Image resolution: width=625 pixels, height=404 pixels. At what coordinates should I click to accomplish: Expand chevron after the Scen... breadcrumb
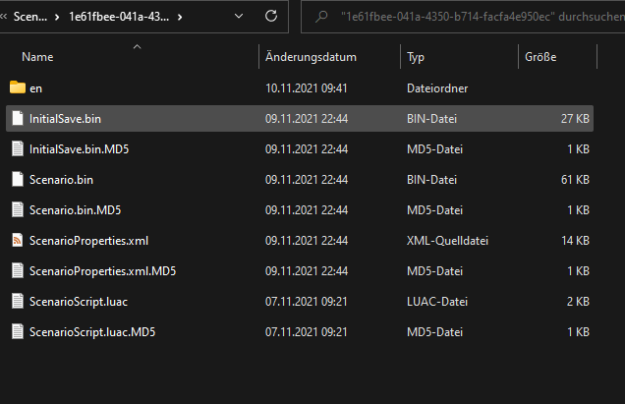click(55, 17)
